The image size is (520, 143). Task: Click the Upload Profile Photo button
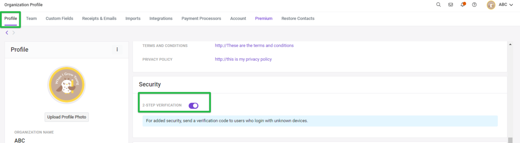point(67,117)
